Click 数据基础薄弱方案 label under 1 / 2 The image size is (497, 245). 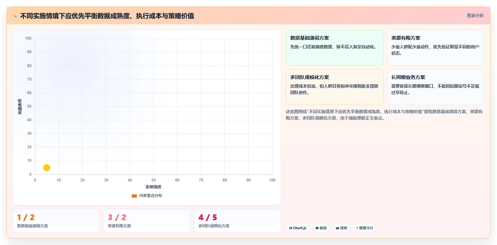pos(33,226)
